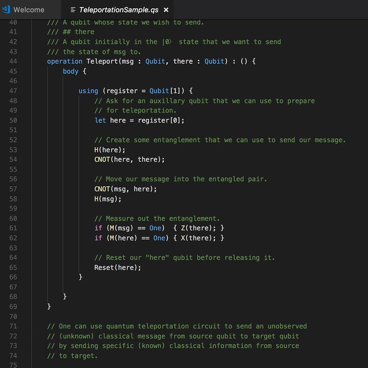
Task: Close the TeleportationSample.qs tab
Action: point(166,10)
